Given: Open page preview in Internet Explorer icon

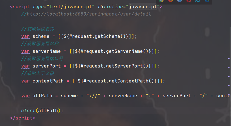Looking at the screenshot, I should click(198, 1).
